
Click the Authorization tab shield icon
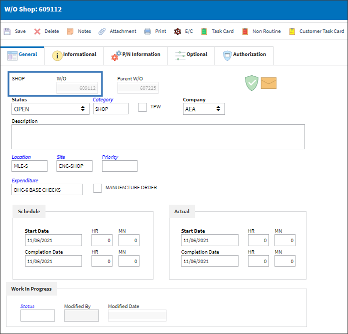coord(227,55)
